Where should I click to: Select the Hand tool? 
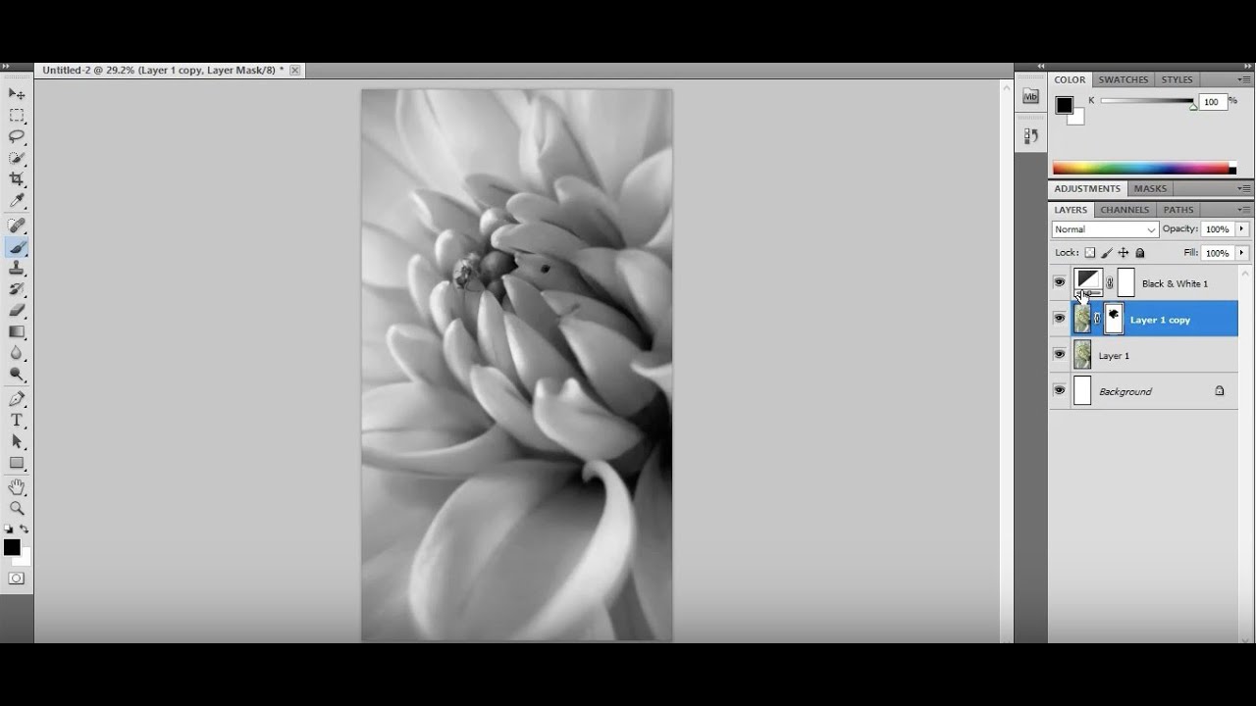17,487
